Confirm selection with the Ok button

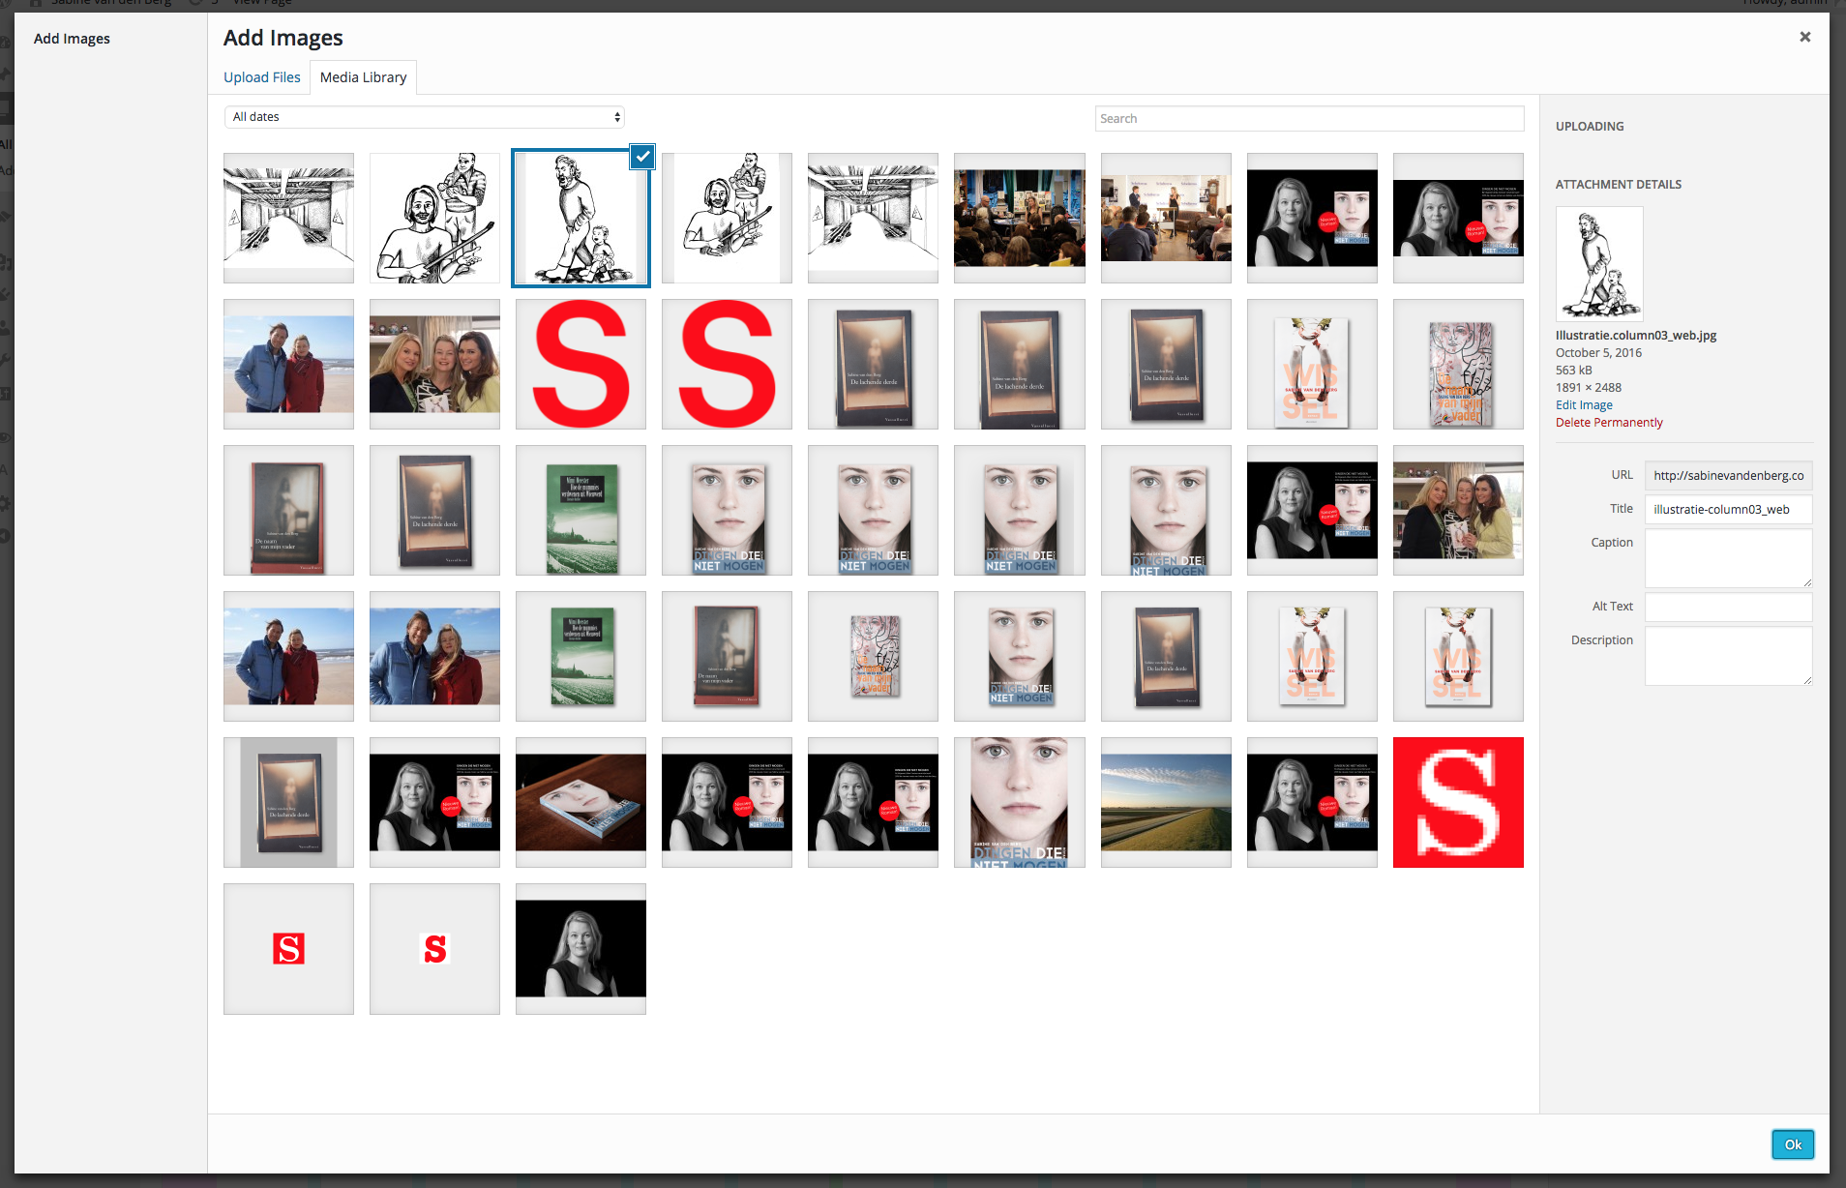pyautogui.click(x=1793, y=1143)
